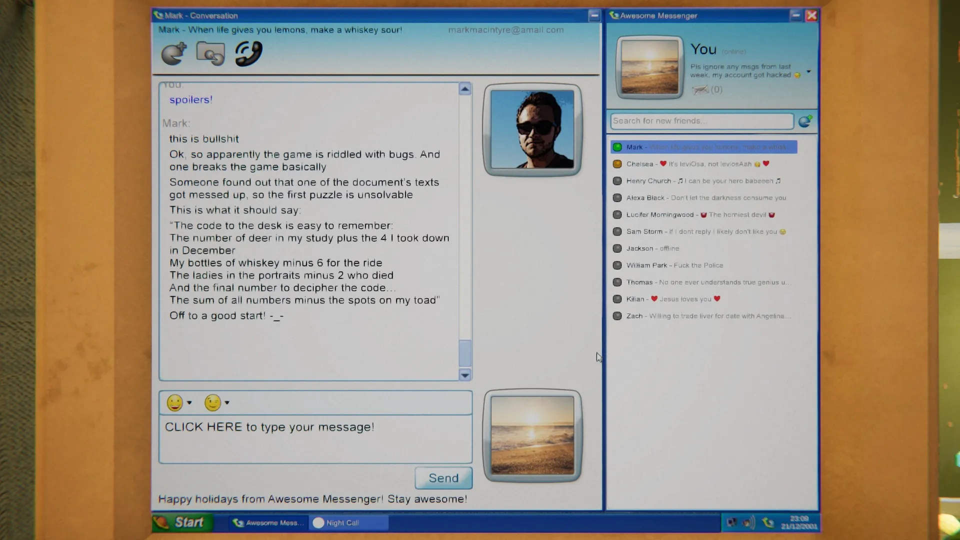Open the Start menu
960x540 pixels.
182,522
